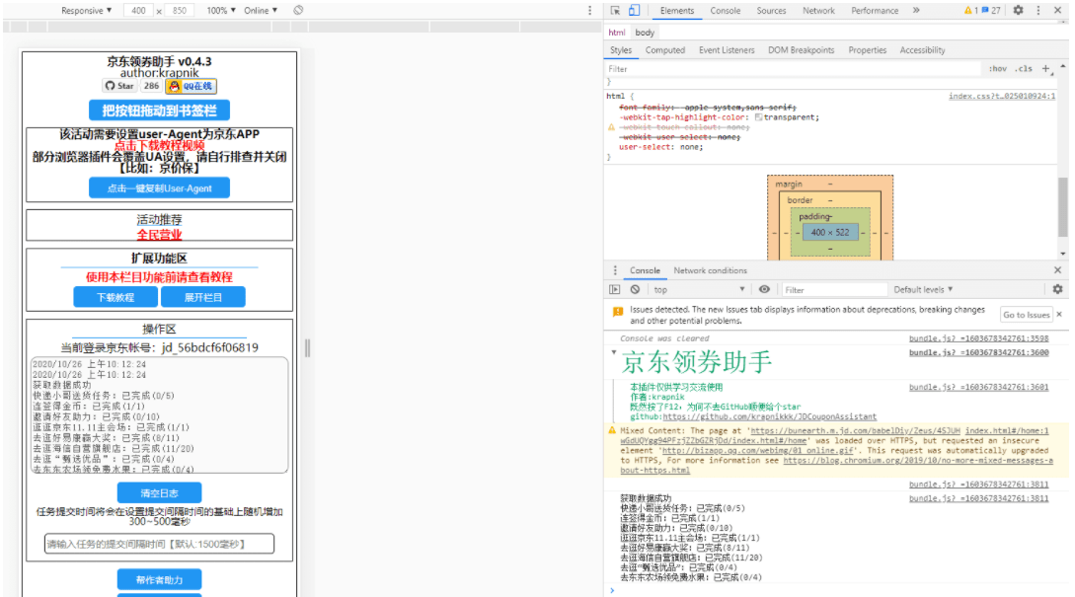Open the warnings count indicator
The width and height of the screenshot is (1075, 597).
coord(970,10)
